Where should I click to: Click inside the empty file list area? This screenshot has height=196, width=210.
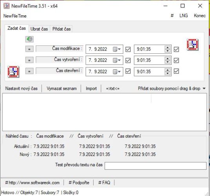[105, 112]
